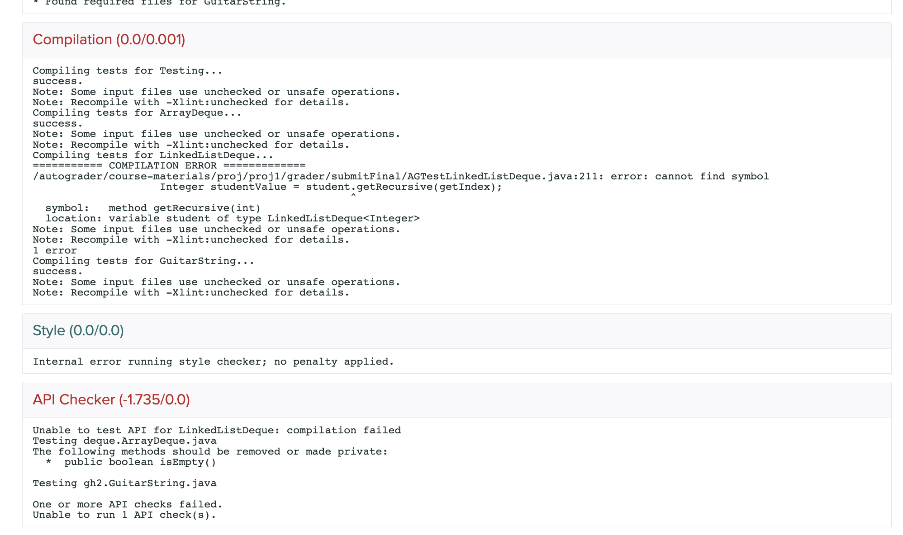Screen dimensions: 903x535
Task: Click 'Unable to test API for LinkedListDeque' line
Action: [x=217, y=431]
